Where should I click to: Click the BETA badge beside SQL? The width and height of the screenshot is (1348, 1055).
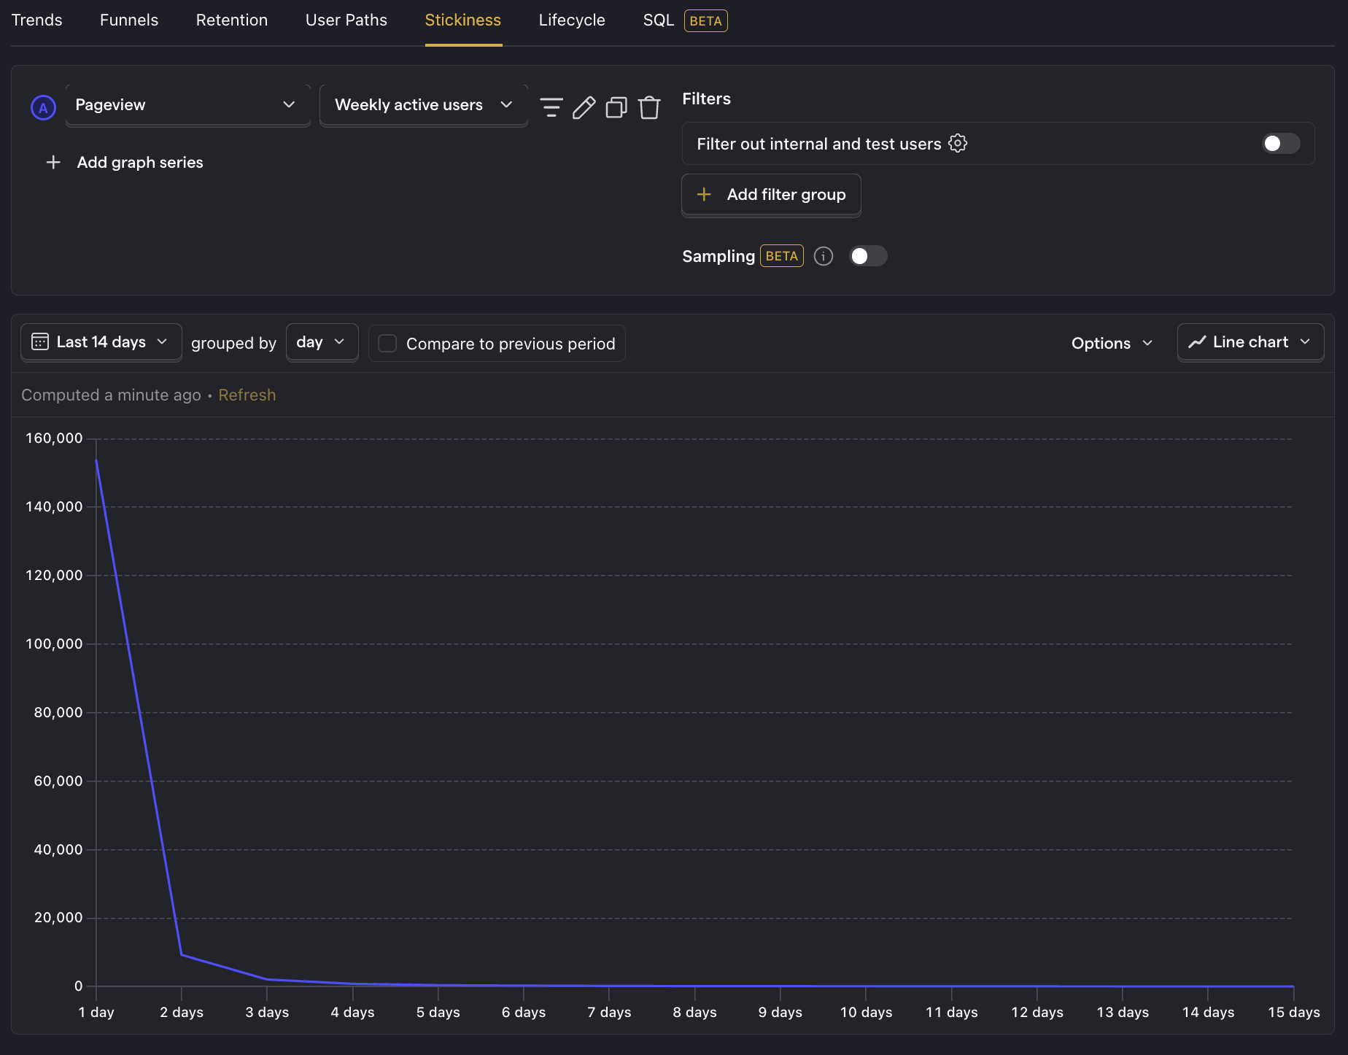point(705,20)
